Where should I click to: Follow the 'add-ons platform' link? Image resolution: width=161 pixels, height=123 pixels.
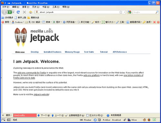coord(91,75)
